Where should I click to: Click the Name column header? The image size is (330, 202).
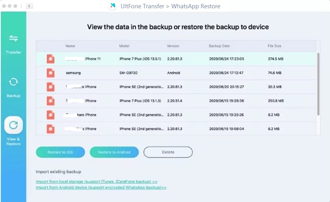tap(70, 46)
